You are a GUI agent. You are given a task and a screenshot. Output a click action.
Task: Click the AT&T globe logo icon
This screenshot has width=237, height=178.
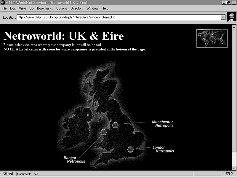click(232, 17)
